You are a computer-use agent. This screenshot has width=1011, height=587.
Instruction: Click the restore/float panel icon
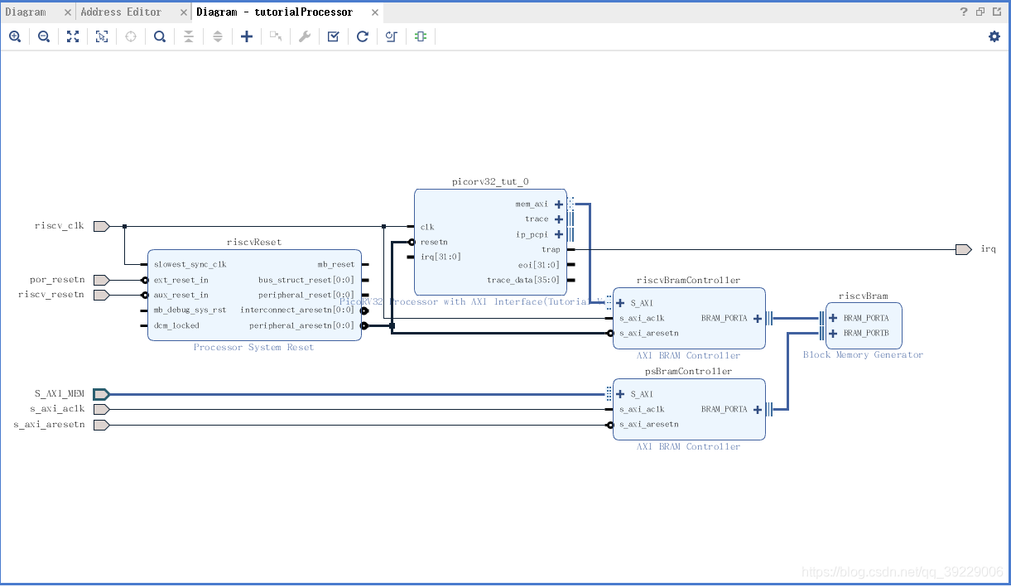coord(980,12)
